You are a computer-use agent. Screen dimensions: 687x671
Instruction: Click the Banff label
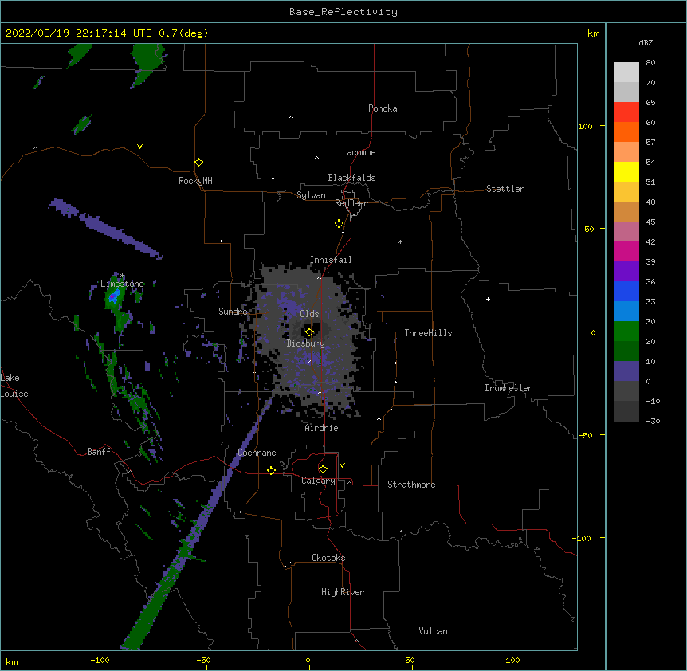tap(99, 452)
